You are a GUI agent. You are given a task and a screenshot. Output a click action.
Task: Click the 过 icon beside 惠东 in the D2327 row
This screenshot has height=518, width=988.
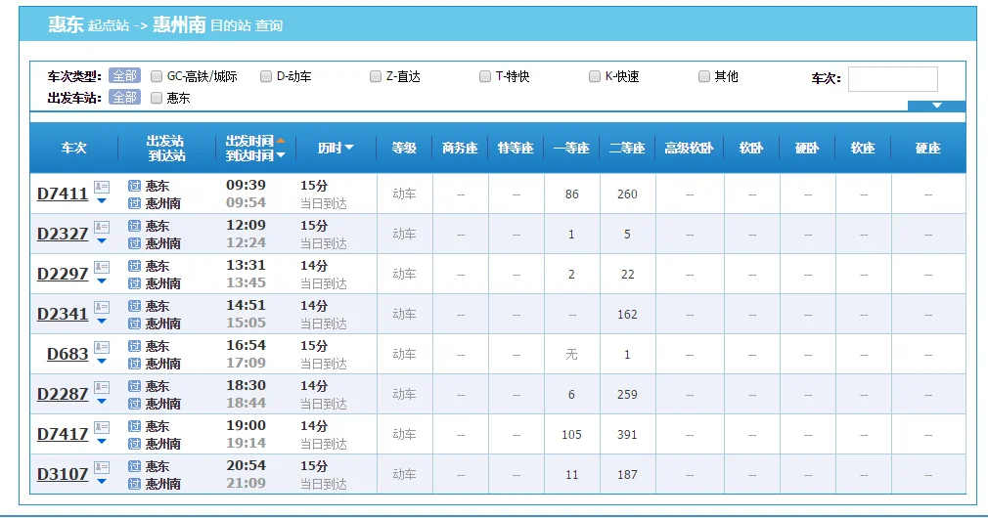coord(134,226)
